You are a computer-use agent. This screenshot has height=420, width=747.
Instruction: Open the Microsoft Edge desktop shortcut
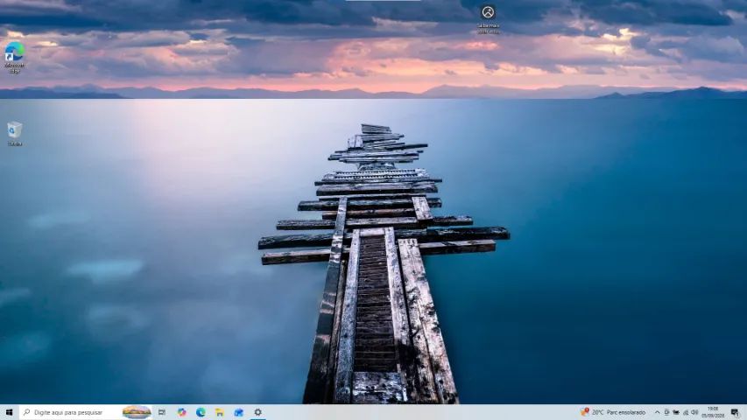click(x=15, y=57)
